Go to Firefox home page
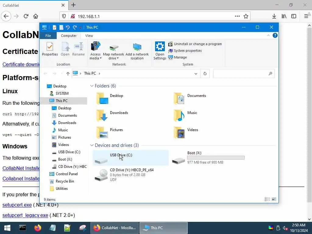Viewport: 312px width, 234px height. [36, 16]
